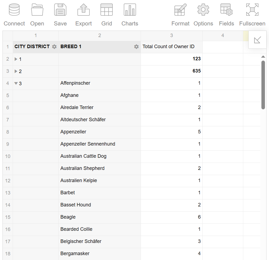The width and height of the screenshot is (269, 260).
Task: Open CITY DISTRICT filter gear
Action: (x=54, y=47)
